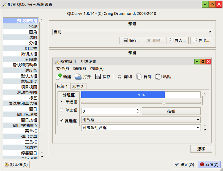The height and width of the screenshot is (171, 223).
Task: Click the 保存 preset button
Action: [x=130, y=40]
